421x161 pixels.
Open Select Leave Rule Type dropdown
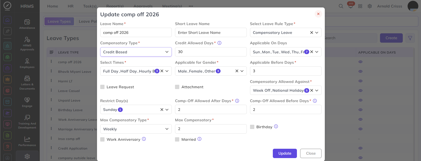click(317, 33)
